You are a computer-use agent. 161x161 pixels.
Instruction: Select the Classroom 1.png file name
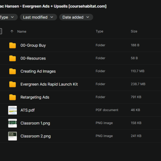click(35, 123)
